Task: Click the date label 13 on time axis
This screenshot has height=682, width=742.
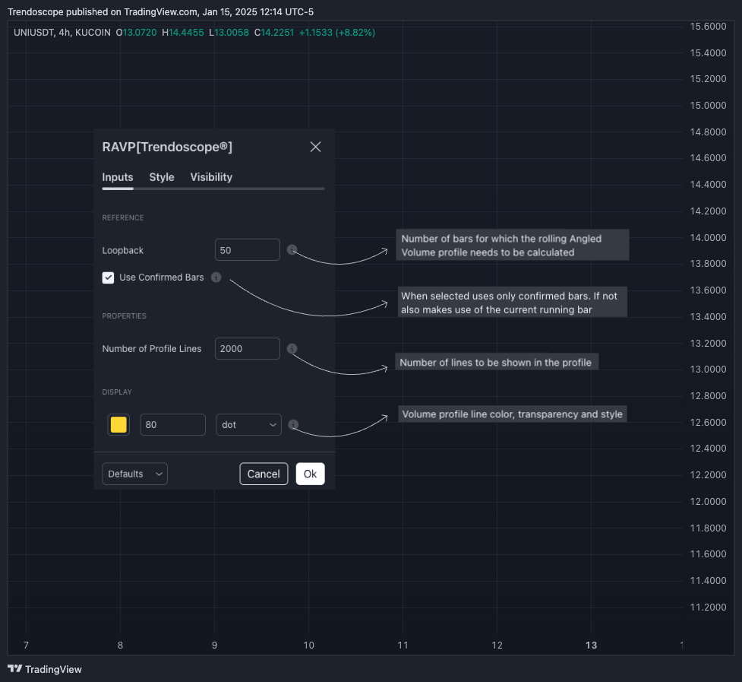Action: [591, 645]
